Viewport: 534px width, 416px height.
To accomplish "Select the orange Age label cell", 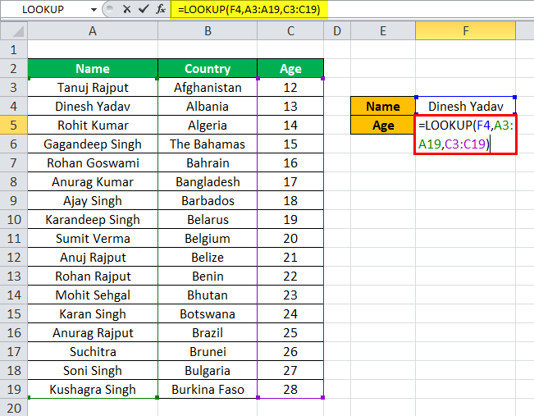I will coord(383,125).
